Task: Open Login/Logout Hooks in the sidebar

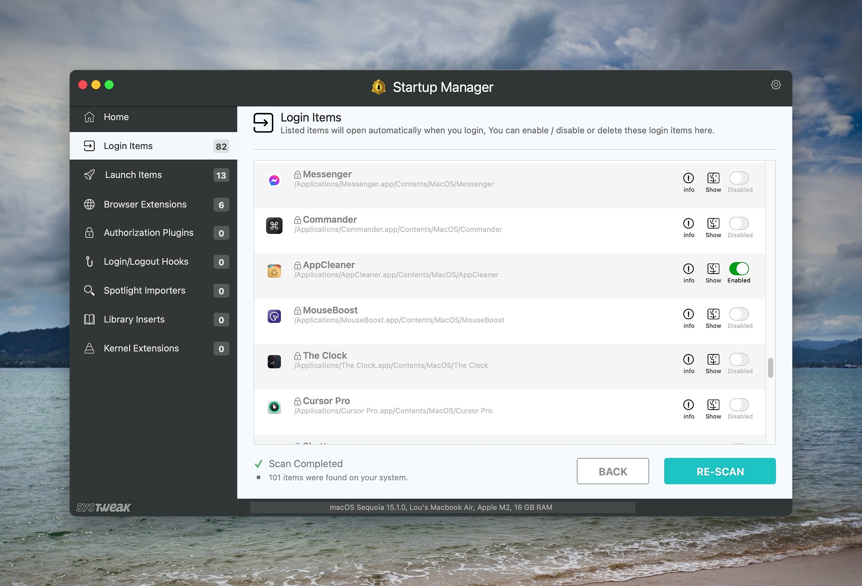Action: pos(153,262)
